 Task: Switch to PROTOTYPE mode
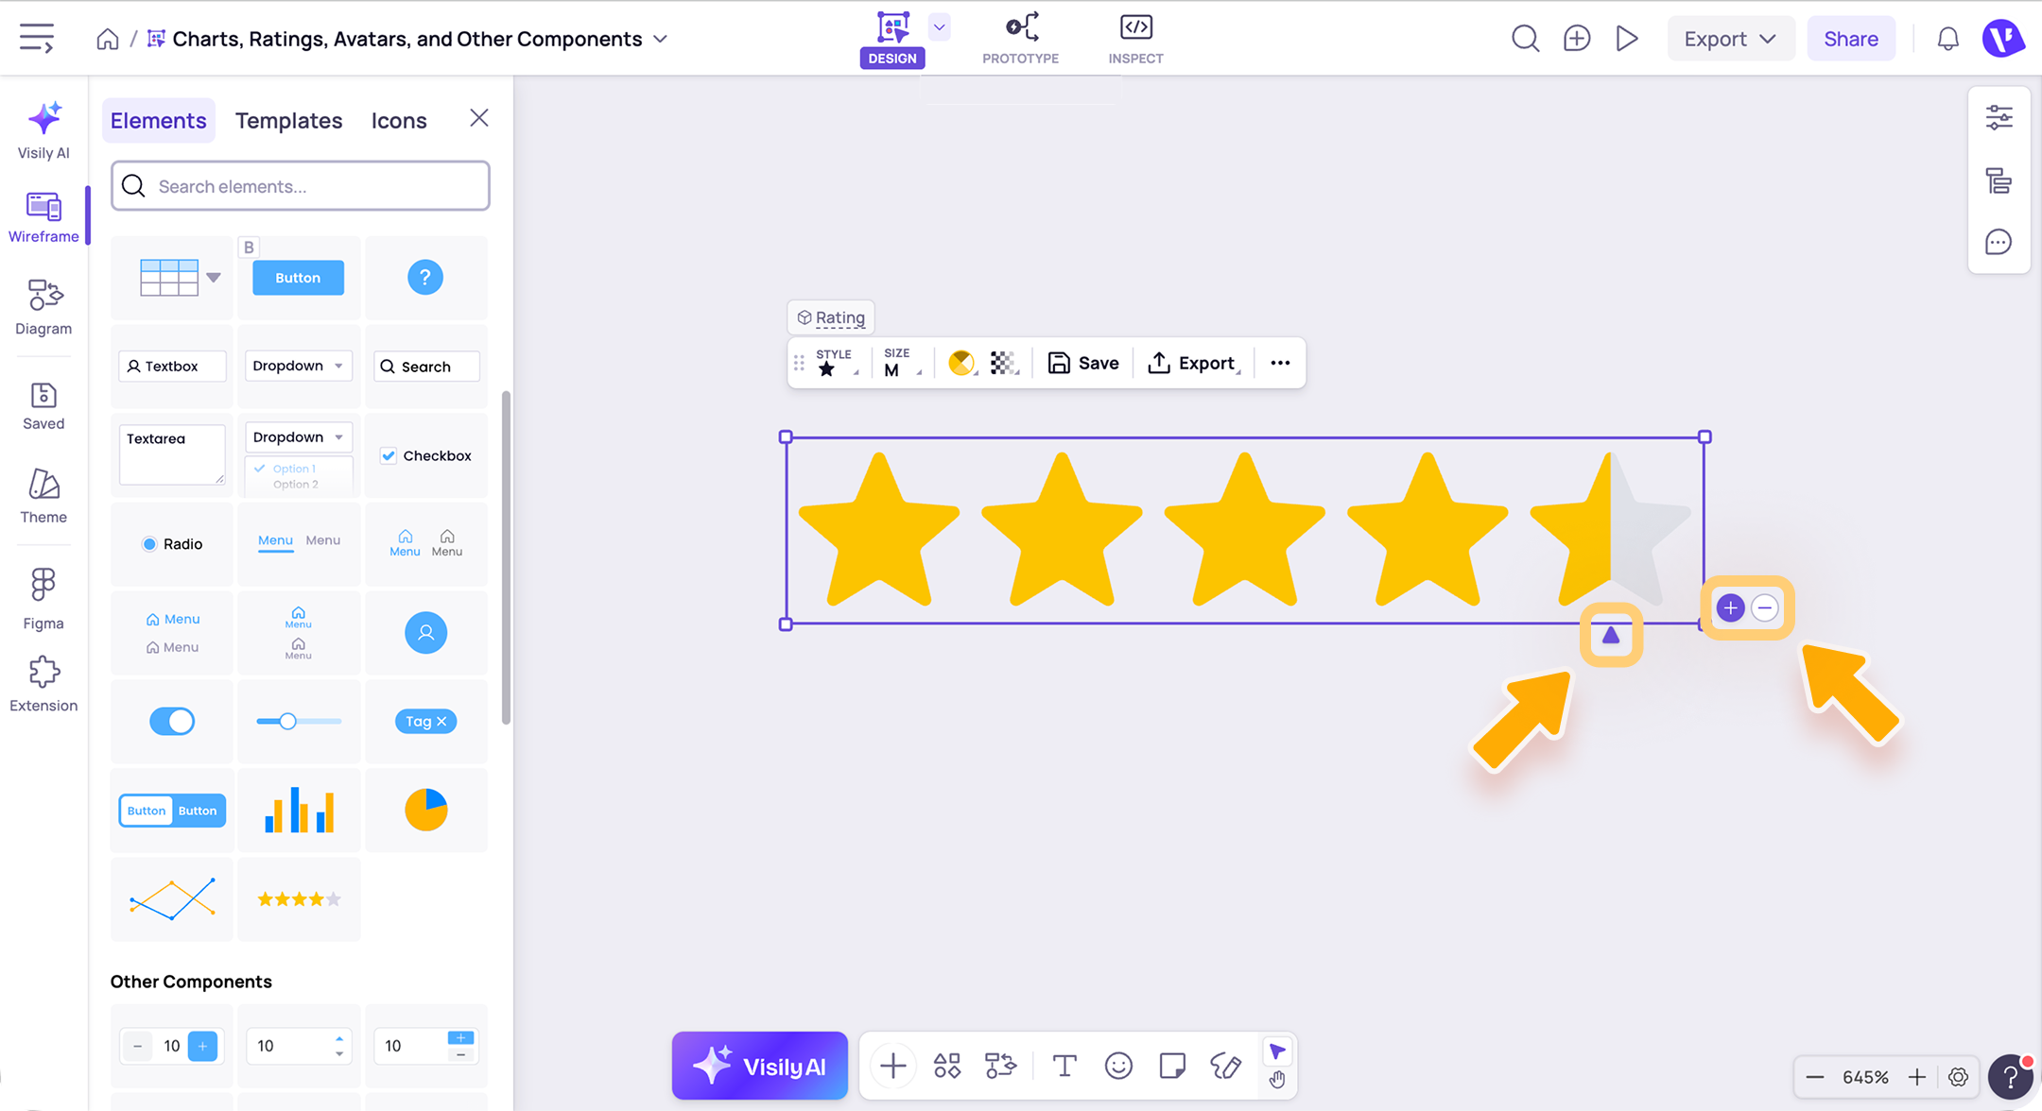click(x=1020, y=39)
